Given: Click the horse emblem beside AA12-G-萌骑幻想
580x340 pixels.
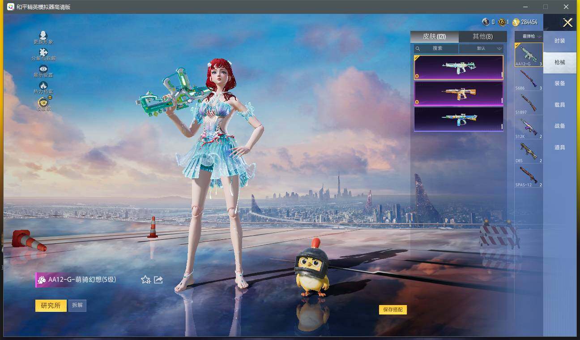Looking at the screenshot, I should 42,280.
